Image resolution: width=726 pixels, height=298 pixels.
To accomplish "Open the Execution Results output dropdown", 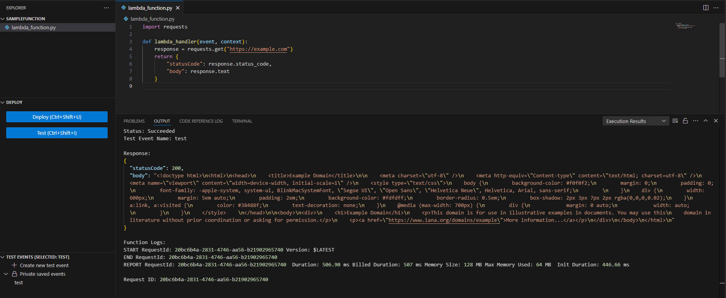I will (636, 121).
